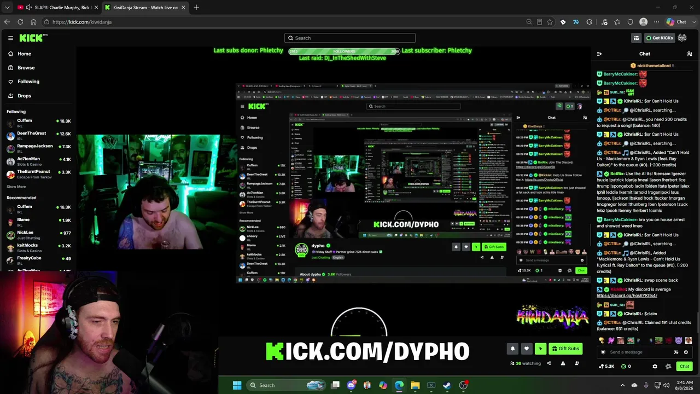Open the Kick sidebar hamburger menu
This screenshot has width=700, height=394.
[x=10, y=38]
